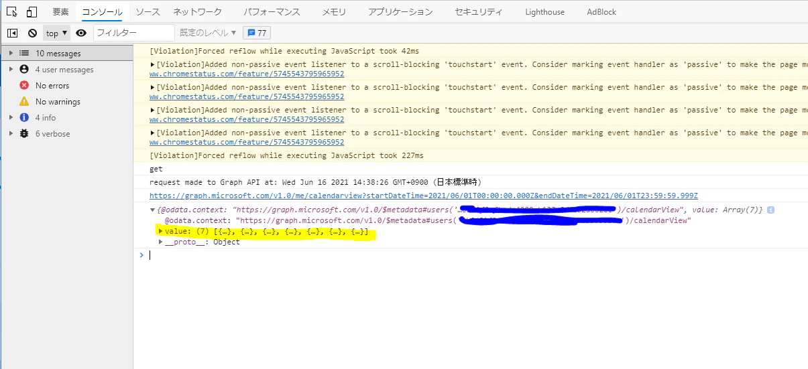
Task: Open the アプリケーション tab
Action: point(400,12)
